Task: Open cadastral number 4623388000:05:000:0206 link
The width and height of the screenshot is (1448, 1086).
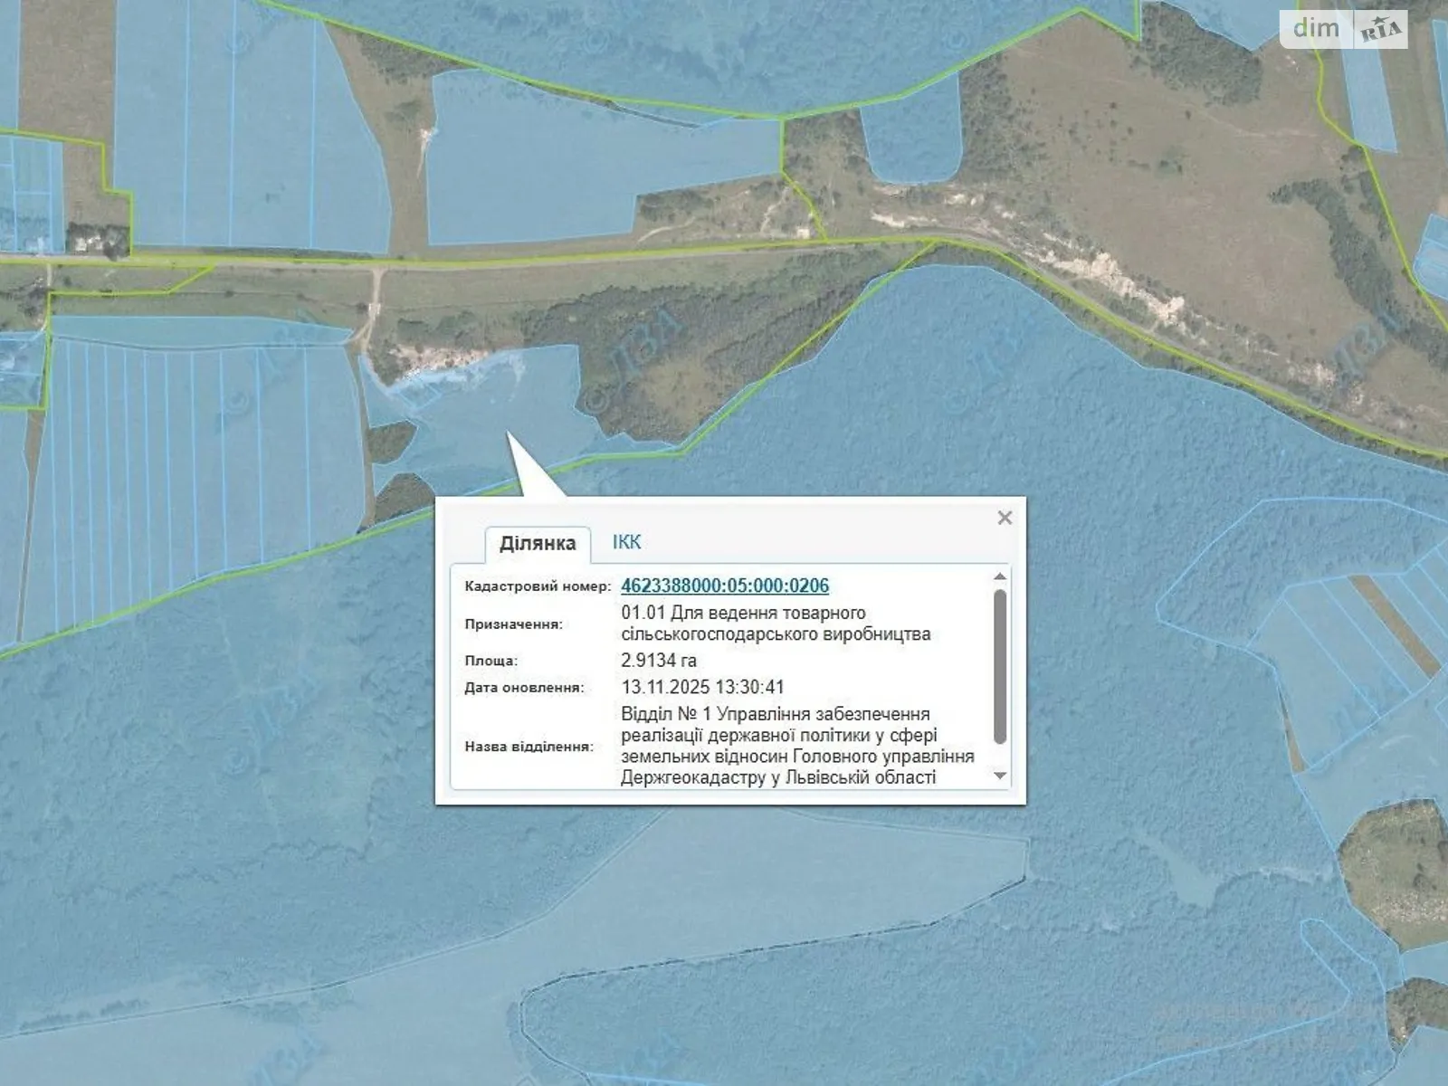Action: coord(725,586)
